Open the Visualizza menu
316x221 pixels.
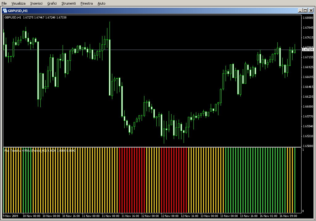tap(19, 3)
